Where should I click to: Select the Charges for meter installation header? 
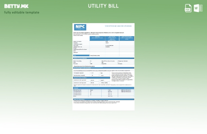[81, 78]
